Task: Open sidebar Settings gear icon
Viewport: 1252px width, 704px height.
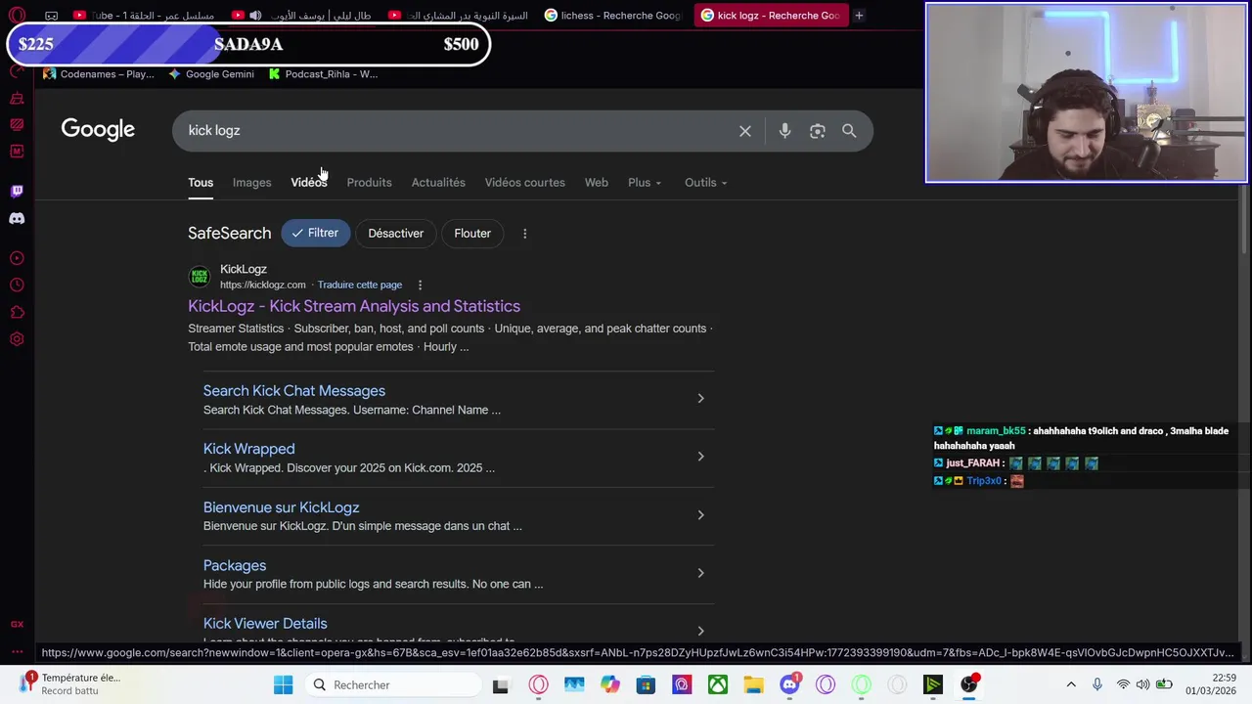Action: [17, 339]
